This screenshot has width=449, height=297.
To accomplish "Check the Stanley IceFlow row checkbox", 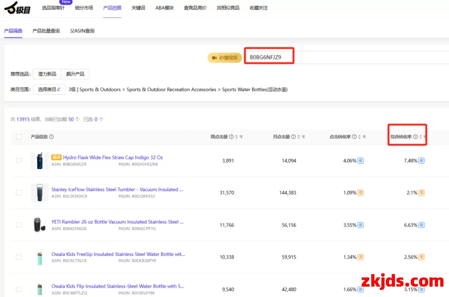I will coord(19,193).
